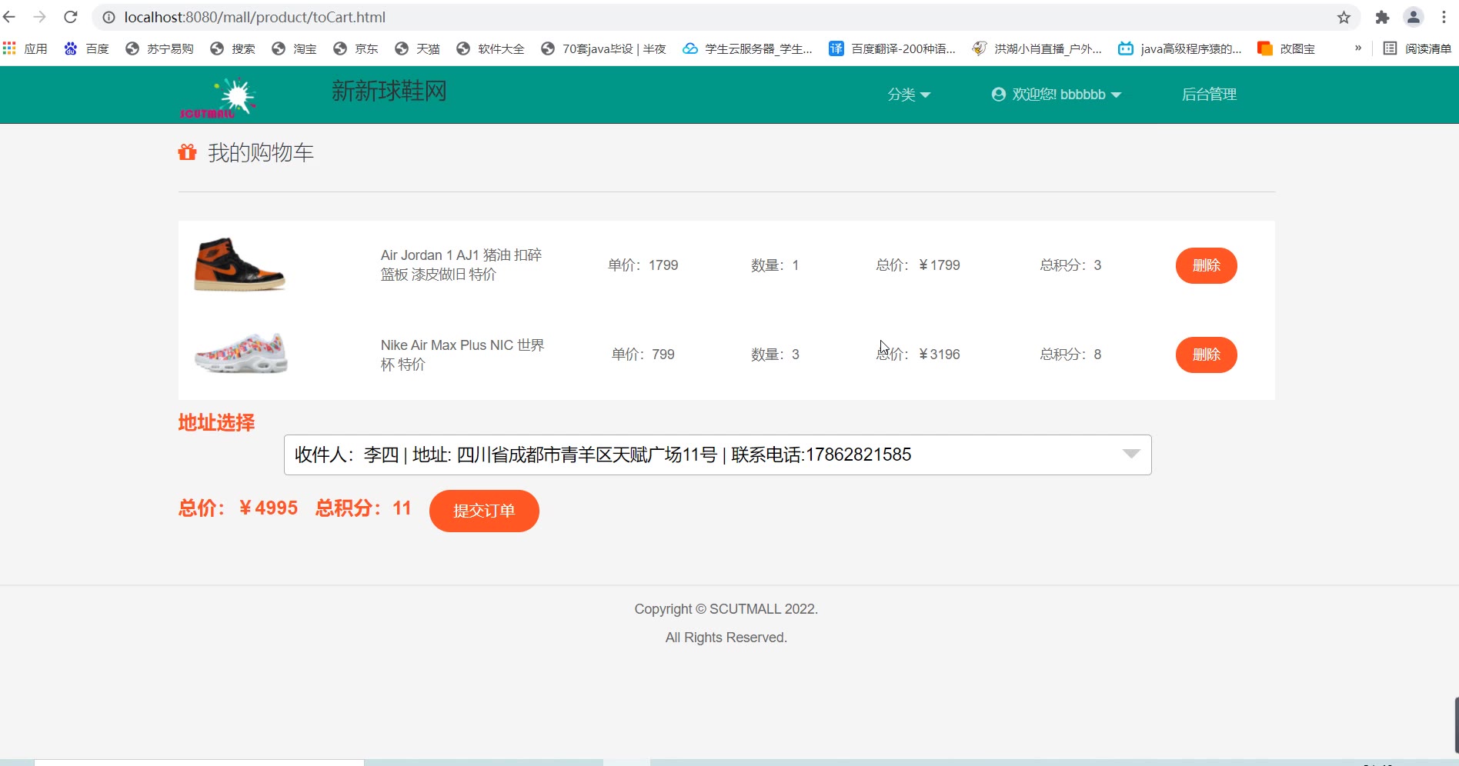The image size is (1459, 766).
Task: Open the 改图宝 bookmark
Action: coord(1286,48)
